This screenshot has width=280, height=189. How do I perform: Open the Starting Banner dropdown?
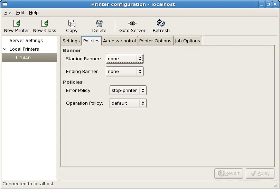pyautogui.click(x=124, y=59)
